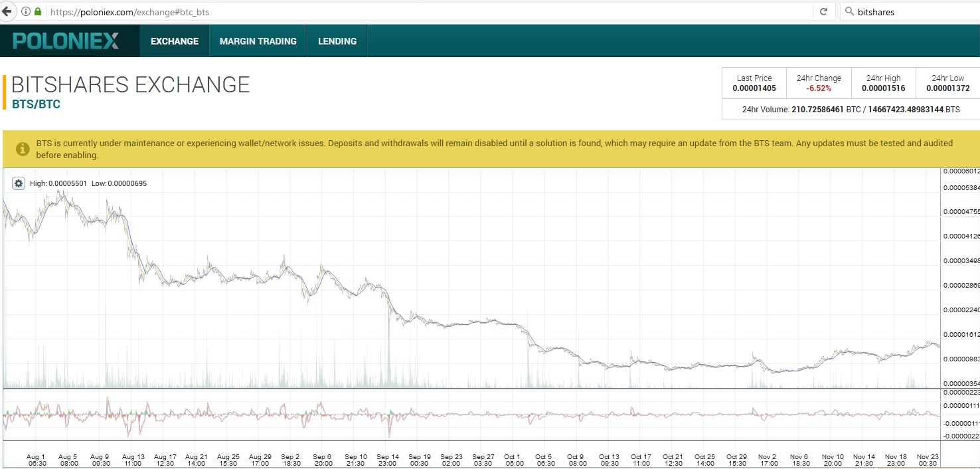Click the magnifier icon in the search box

[849, 11]
